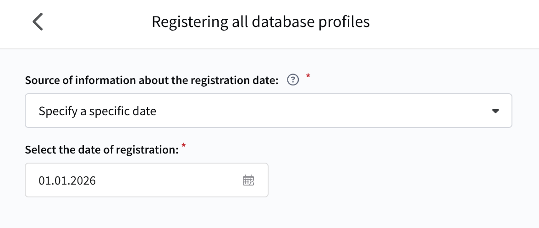The image size is (539, 228).
Task: Open the help question mark tooltip icon
Action: (x=293, y=80)
